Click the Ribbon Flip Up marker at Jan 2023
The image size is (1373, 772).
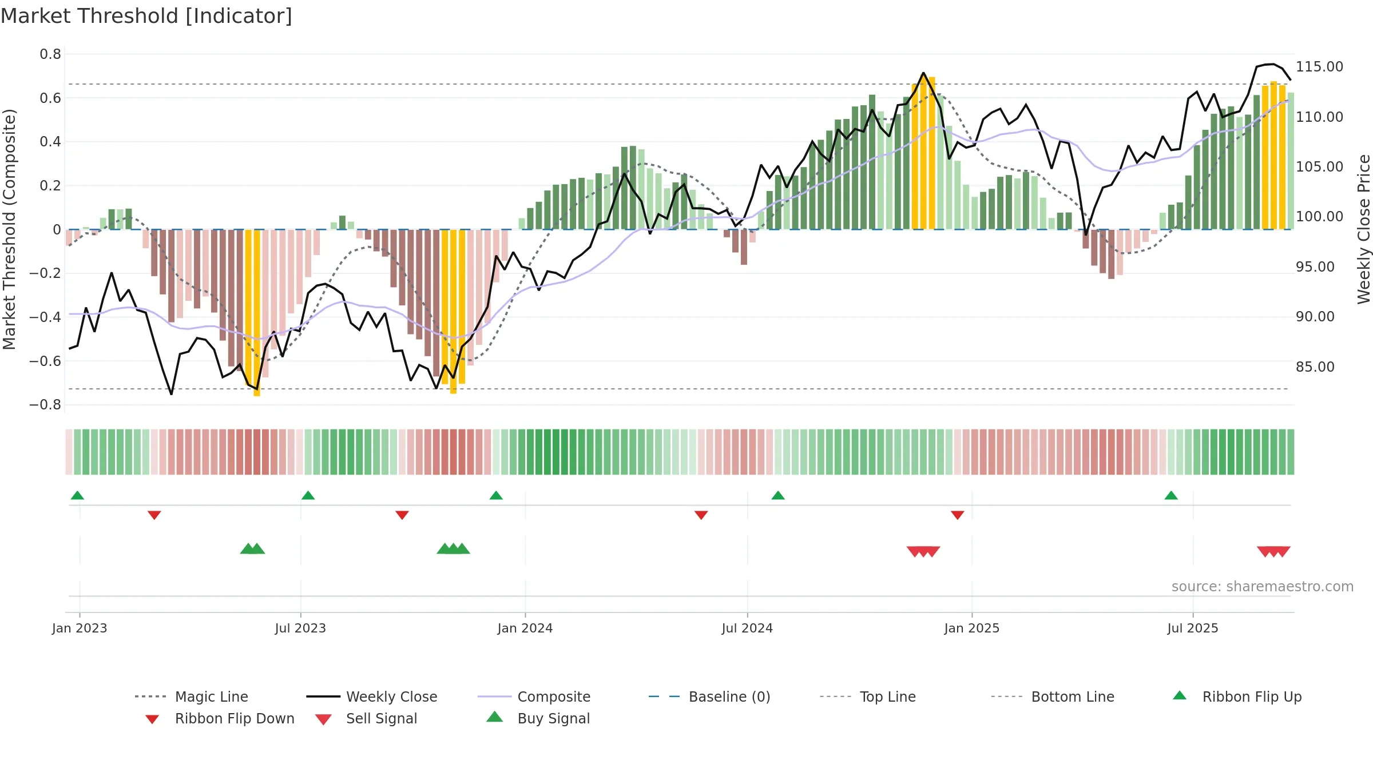pyautogui.click(x=77, y=495)
